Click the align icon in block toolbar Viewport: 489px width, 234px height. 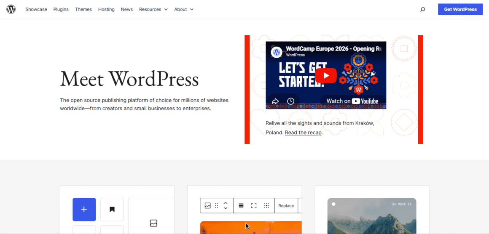click(x=241, y=206)
